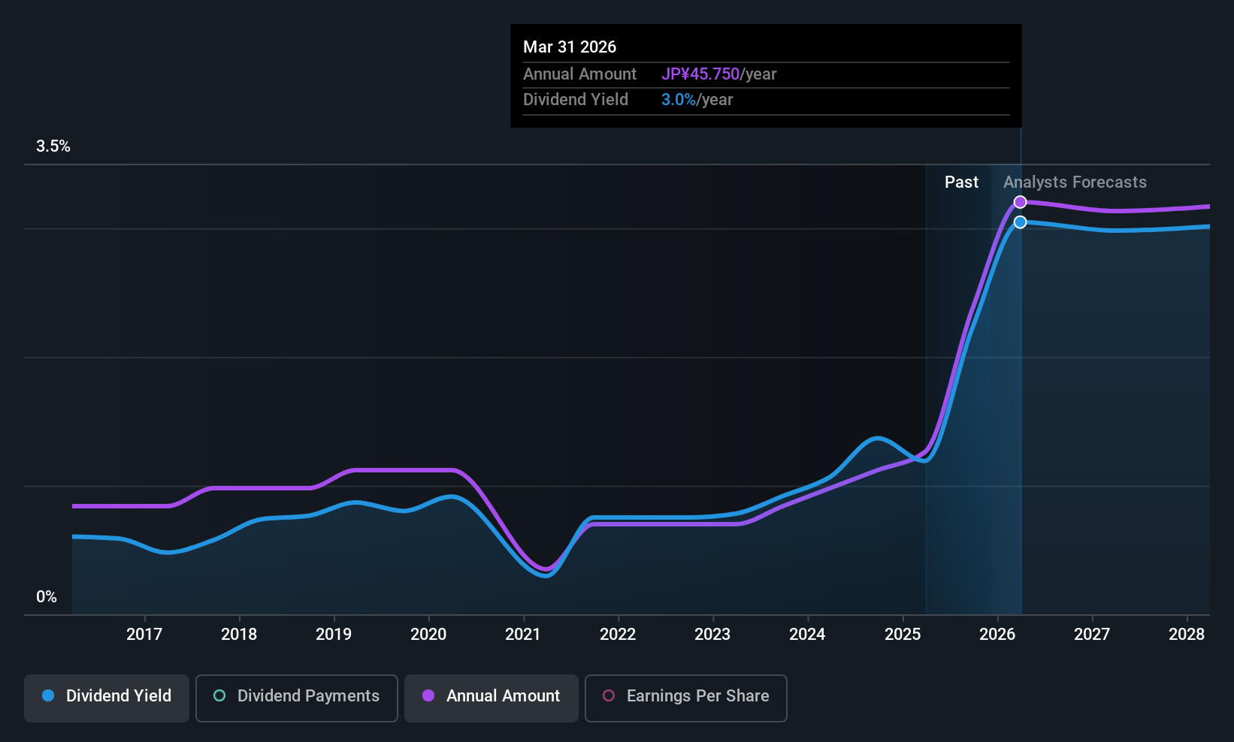Click the purple Annual Amount legend dot

pos(428,696)
